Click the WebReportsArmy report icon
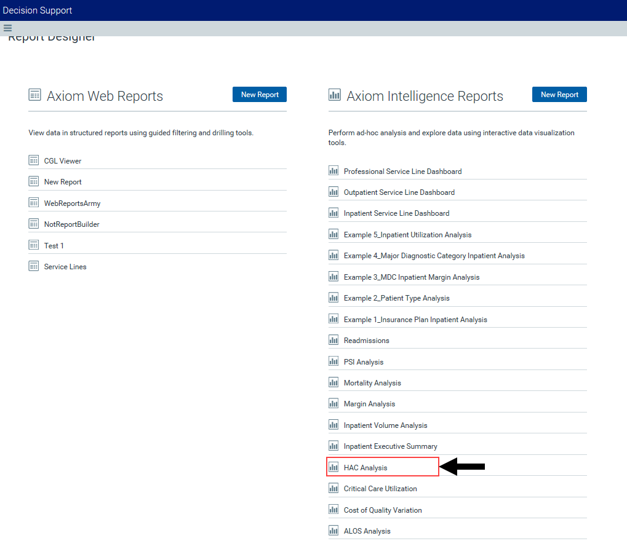Image resolution: width=627 pixels, height=541 pixels. click(x=34, y=203)
